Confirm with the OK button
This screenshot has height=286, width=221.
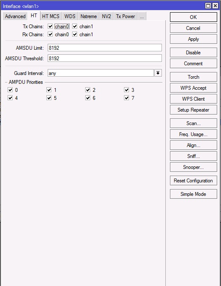coord(194,17)
